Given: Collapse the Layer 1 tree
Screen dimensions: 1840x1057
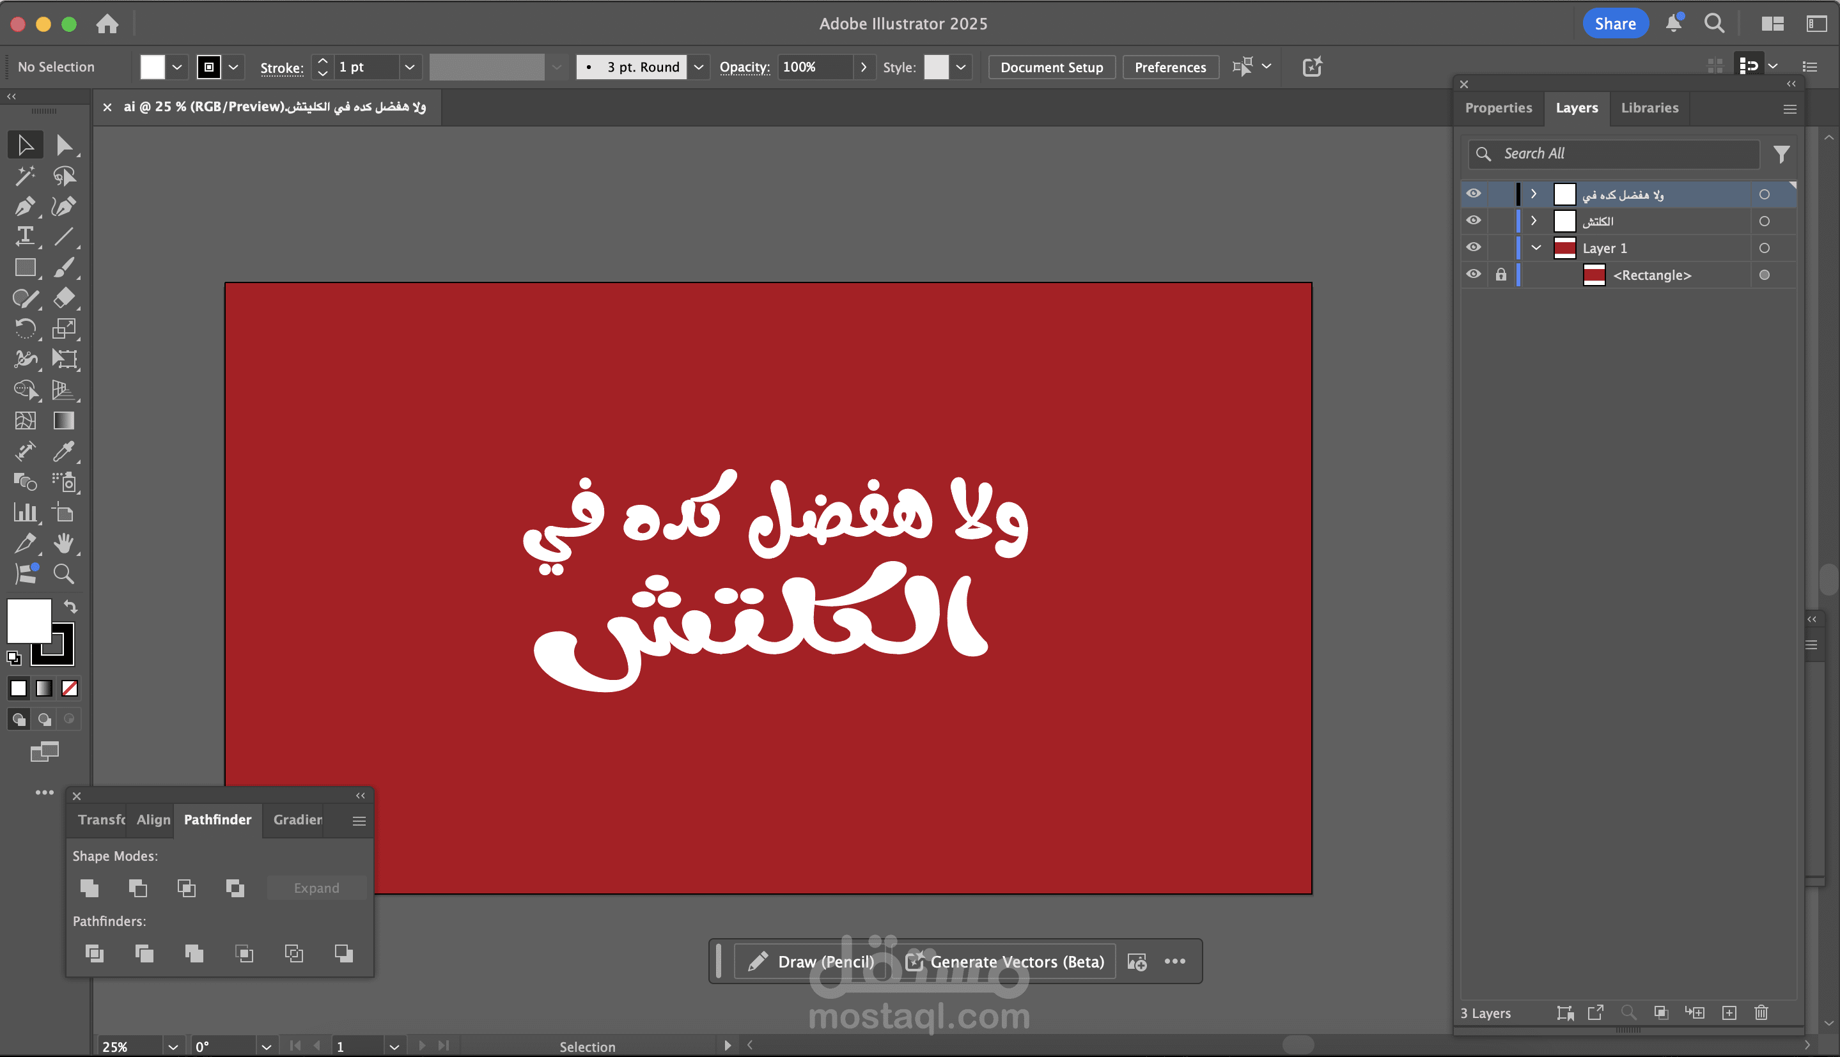Looking at the screenshot, I should (x=1536, y=247).
